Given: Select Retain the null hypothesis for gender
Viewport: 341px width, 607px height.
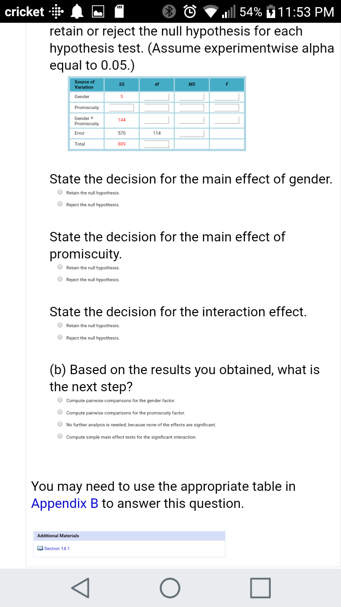Looking at the screenshot, I should (60, 193).
